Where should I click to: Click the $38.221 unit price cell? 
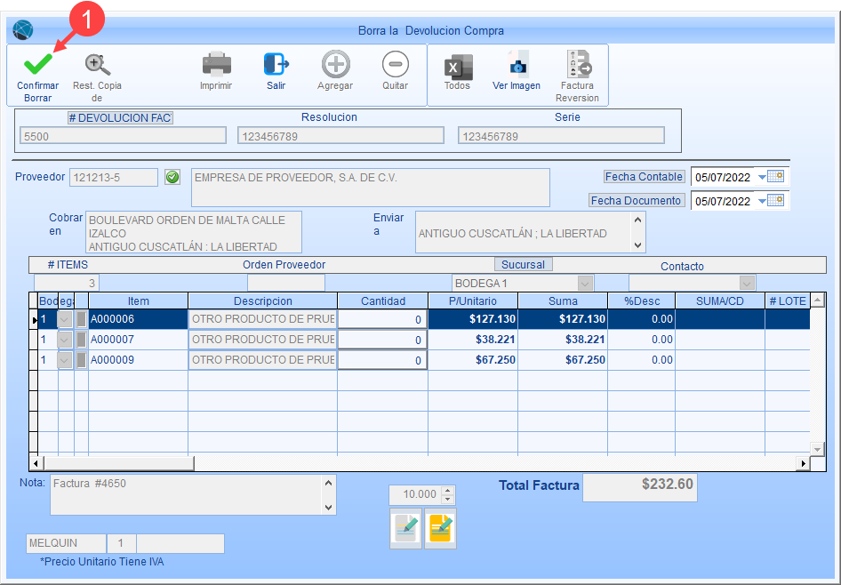[x=473, y=340]
